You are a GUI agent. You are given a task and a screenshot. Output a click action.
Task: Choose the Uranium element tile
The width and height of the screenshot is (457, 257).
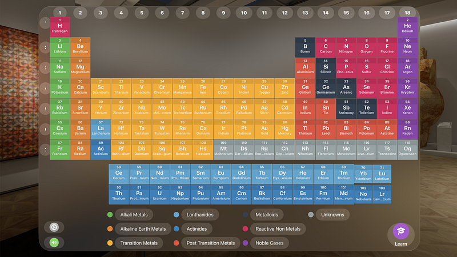[160, 194]
